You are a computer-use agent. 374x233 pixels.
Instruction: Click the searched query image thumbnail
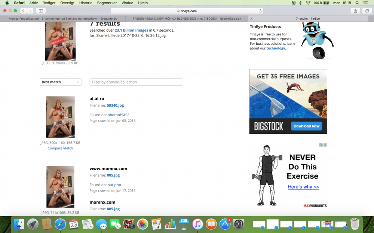click(60, 41)
